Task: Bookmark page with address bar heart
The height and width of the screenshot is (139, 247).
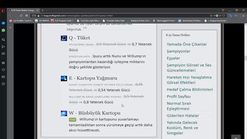Action: click(224, 15)
